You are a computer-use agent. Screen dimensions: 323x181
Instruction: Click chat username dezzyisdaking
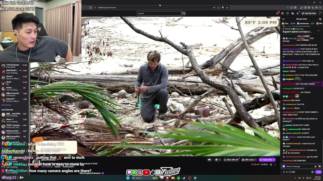289,45
